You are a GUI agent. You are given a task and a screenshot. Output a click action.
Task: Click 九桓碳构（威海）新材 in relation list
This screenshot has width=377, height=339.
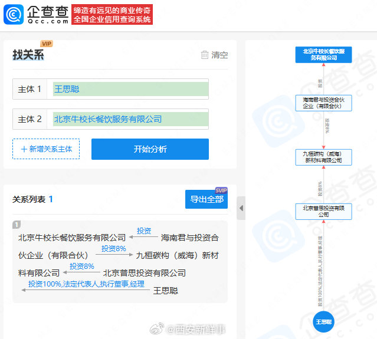(177, 255)
